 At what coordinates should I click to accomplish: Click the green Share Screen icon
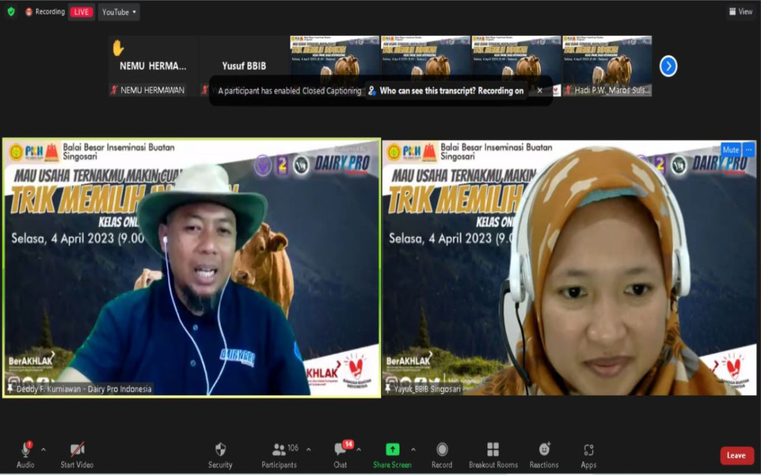coord(392,449)
